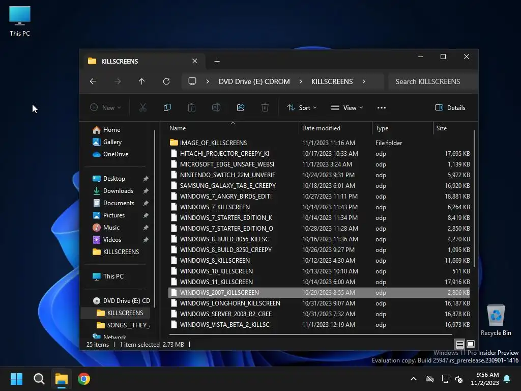Open Recycle Bin on the desktop
The height and width of the screenshot is (391, 521).
(496, 320)
